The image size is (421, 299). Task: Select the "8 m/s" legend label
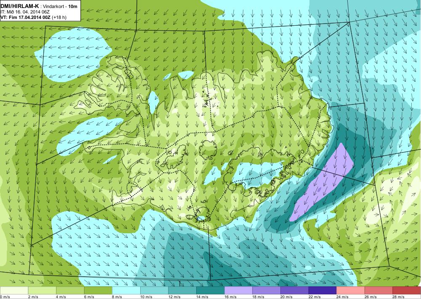[117, 296]
